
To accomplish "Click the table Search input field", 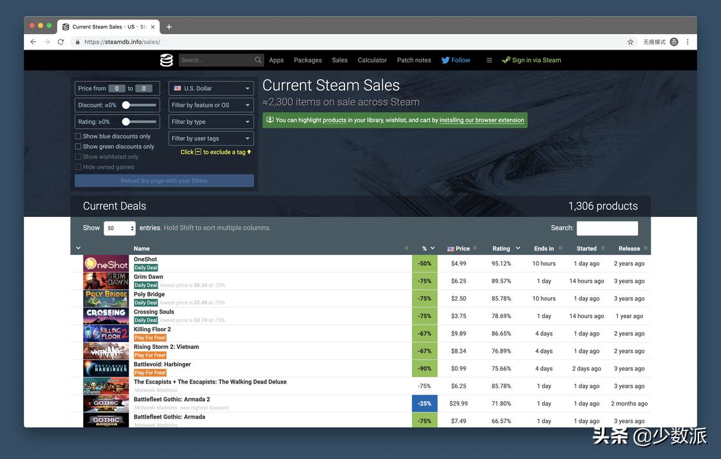I will tap(607, 228).
